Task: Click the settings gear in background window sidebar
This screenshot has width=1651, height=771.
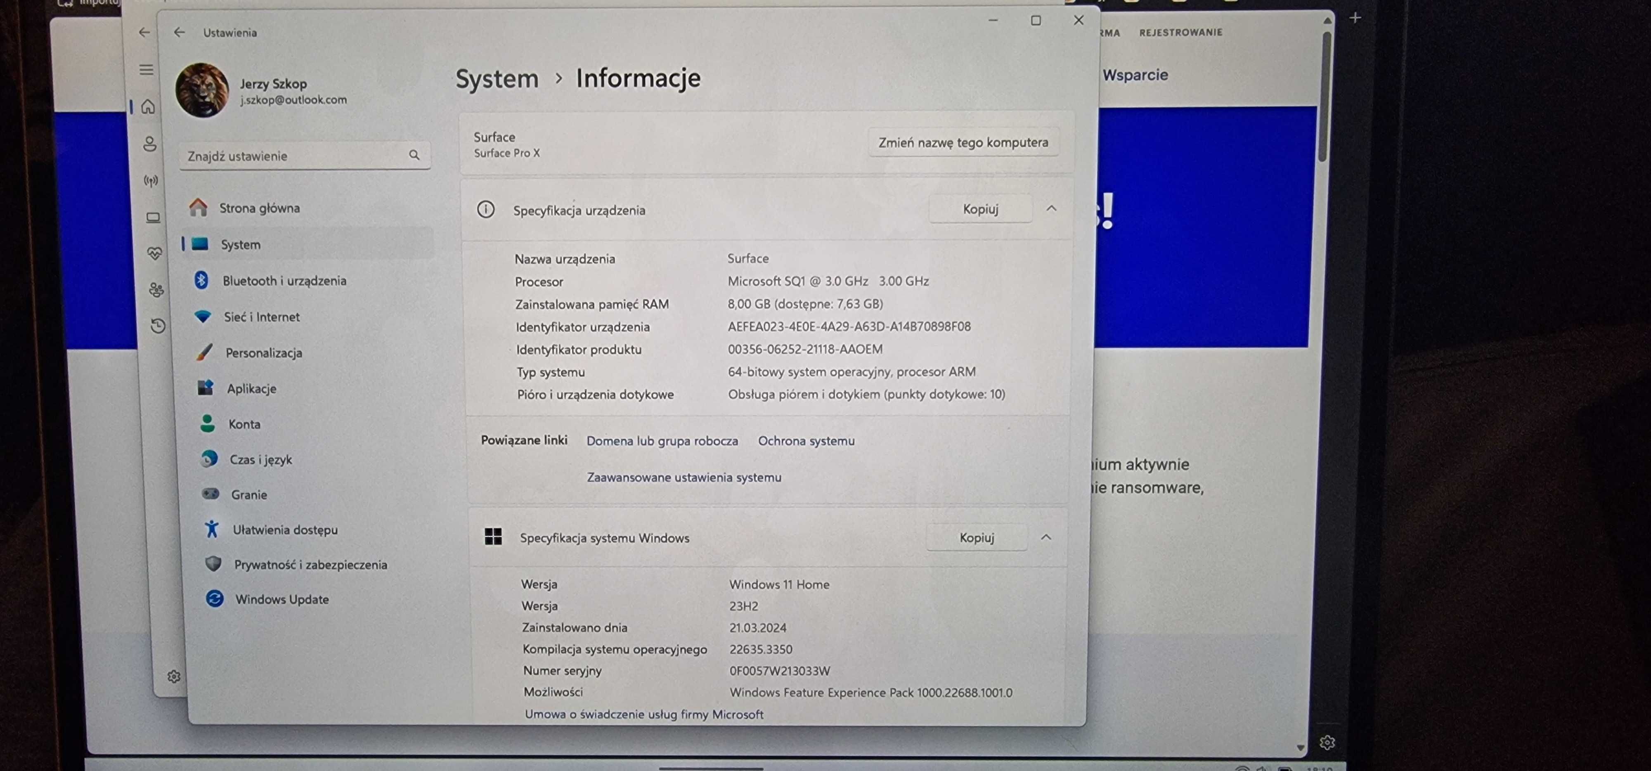Action: pyautogui.click(x=174, y=676)
